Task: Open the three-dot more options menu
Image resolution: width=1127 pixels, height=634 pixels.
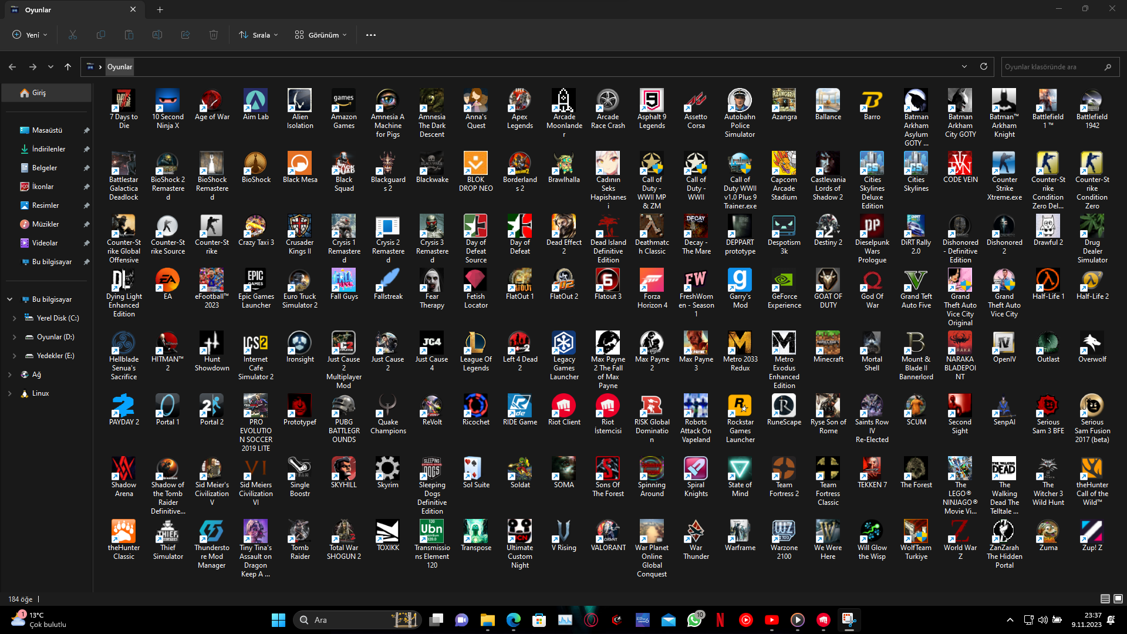Action: point(371,35)
